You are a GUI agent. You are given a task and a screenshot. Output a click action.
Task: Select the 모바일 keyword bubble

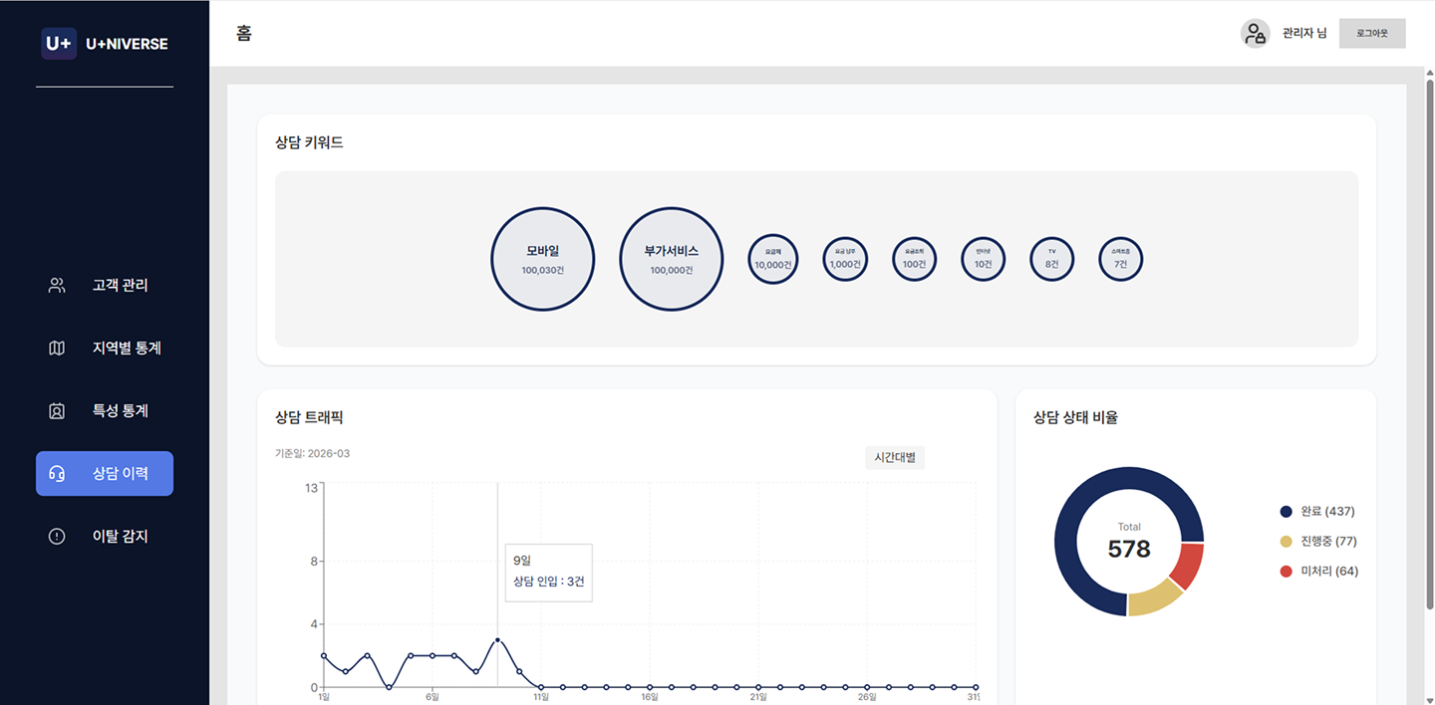pos(542,259)
